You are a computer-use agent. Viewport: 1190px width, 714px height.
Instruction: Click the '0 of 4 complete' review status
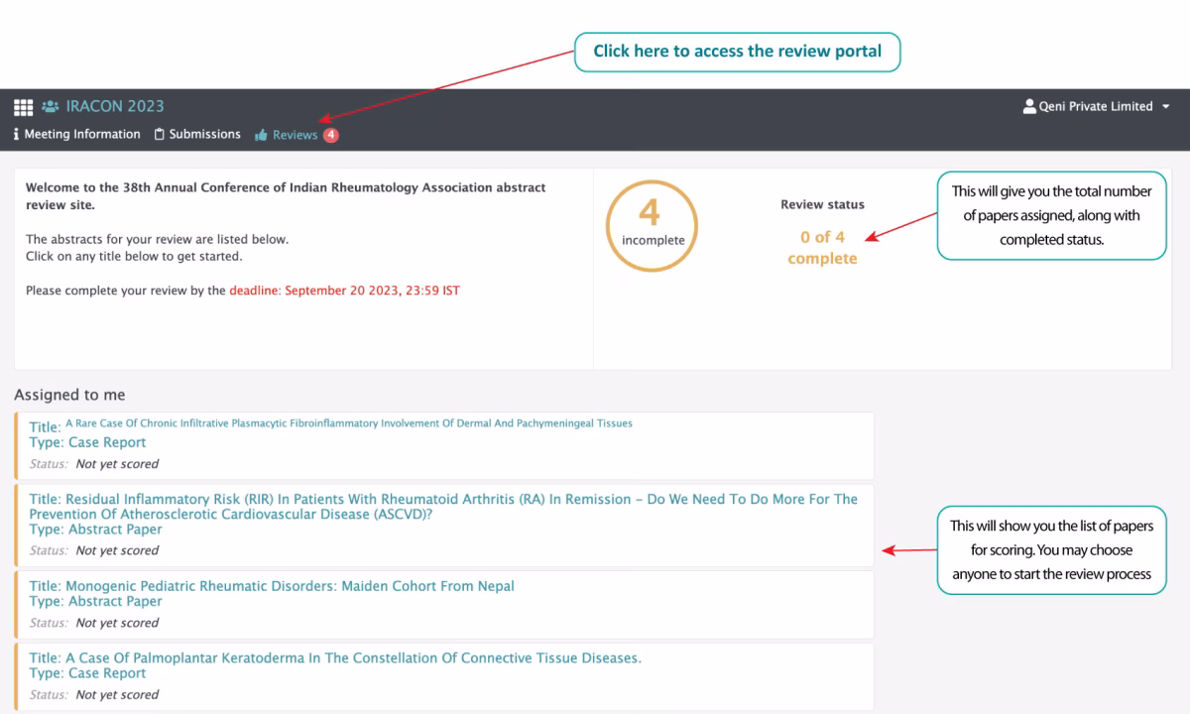tap(822, 248)
